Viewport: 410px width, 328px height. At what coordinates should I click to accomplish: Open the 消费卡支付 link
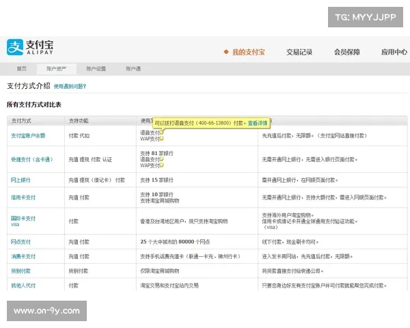pyautogui.click(x=23, y=257)
